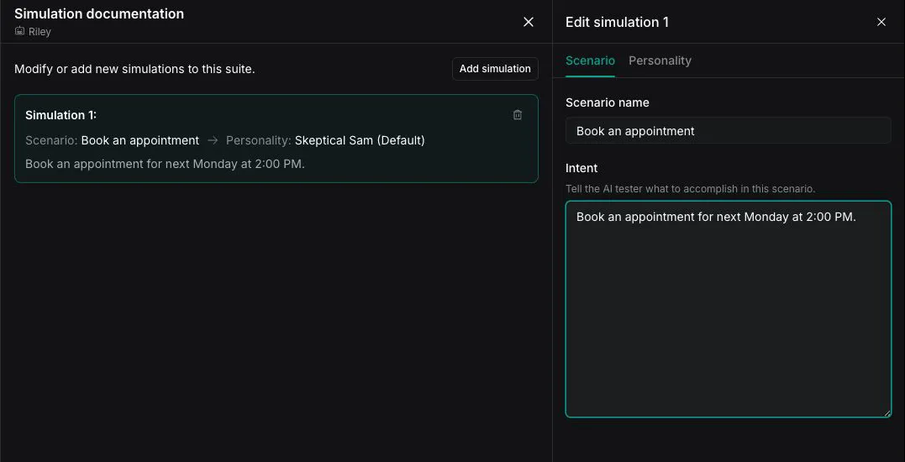Close the Simulation documentation panel
Screen dimensions: 905x462
click(528, 22)
